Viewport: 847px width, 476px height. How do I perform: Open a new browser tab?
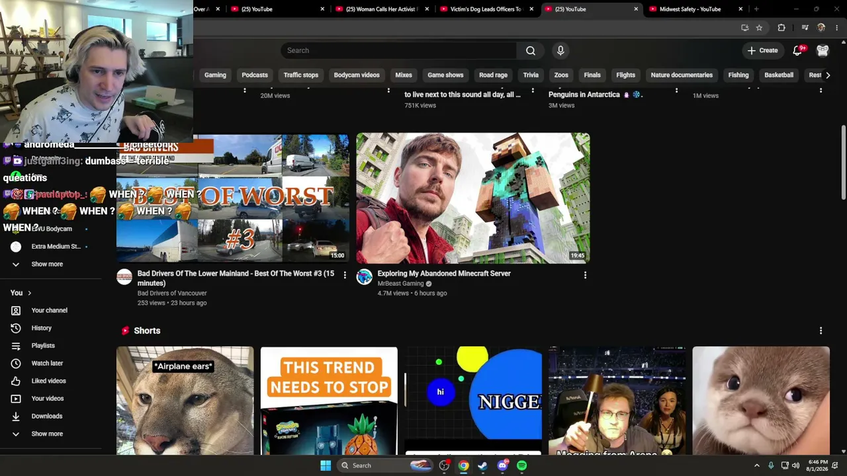point(756,9)
